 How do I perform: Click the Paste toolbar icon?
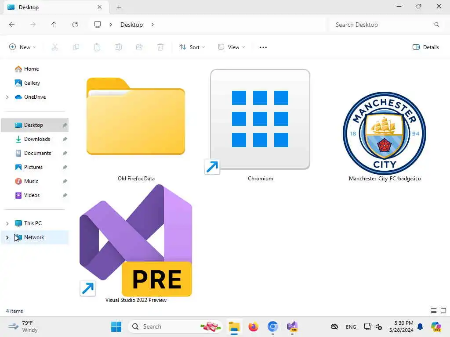(x=97, y=47)
